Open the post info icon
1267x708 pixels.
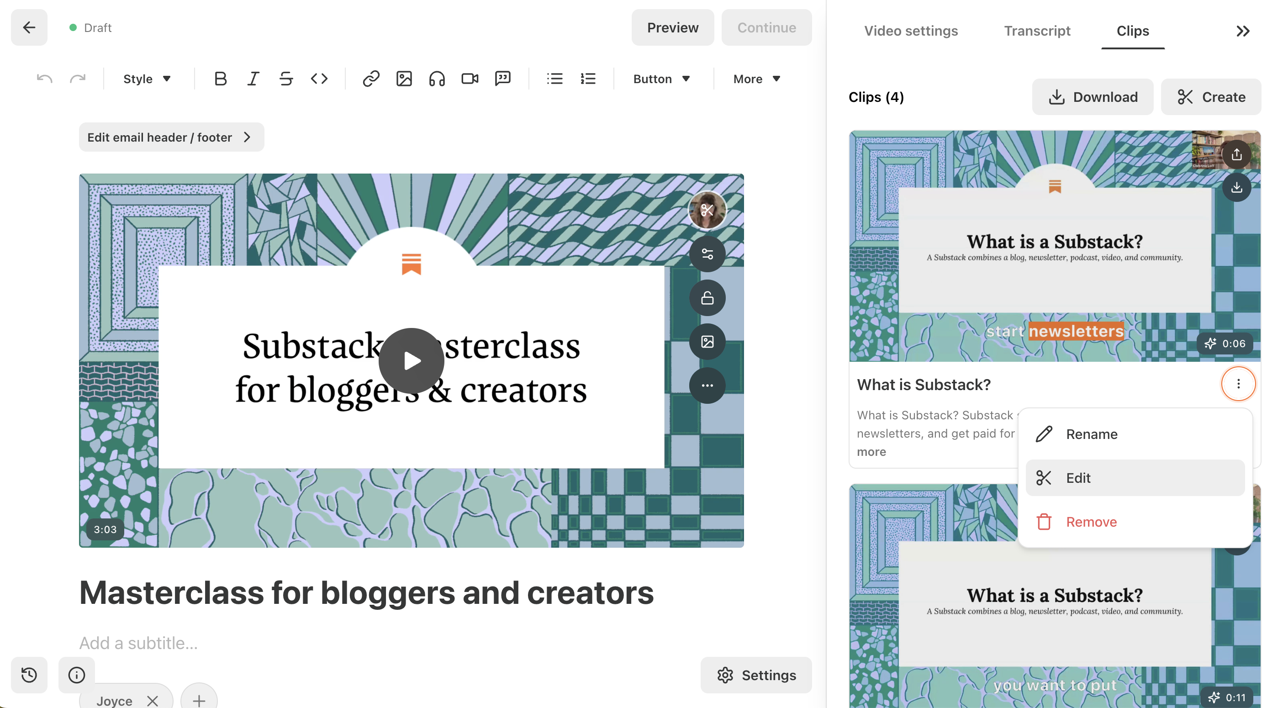click(x=76, y=675)
